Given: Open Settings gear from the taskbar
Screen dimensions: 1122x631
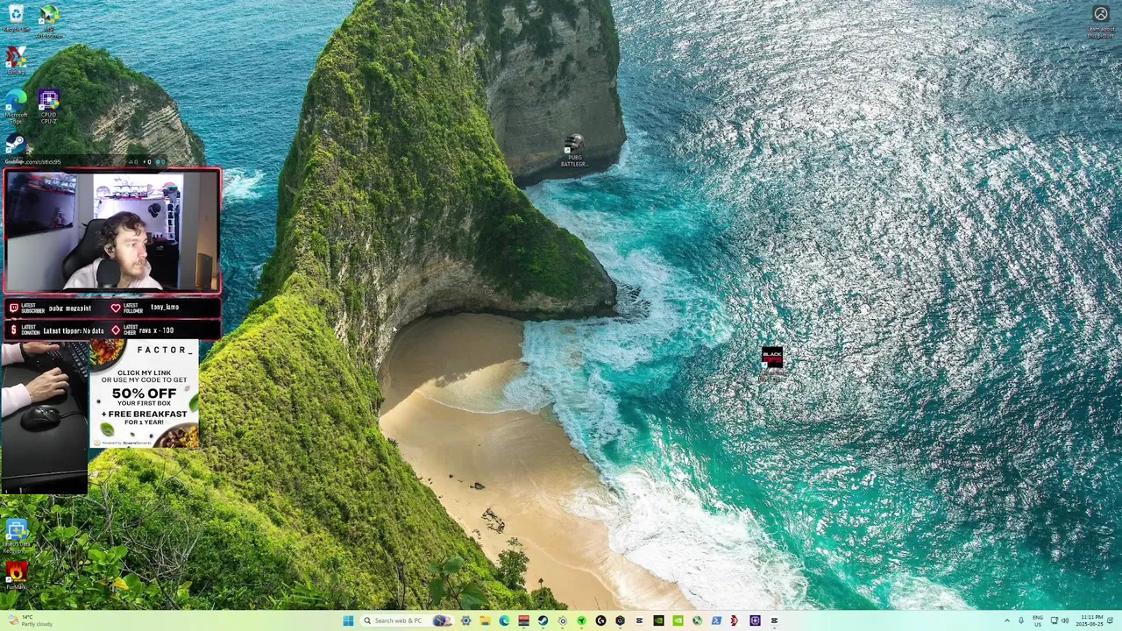Looking at the screenshot, I should click(x=465, y=620).
